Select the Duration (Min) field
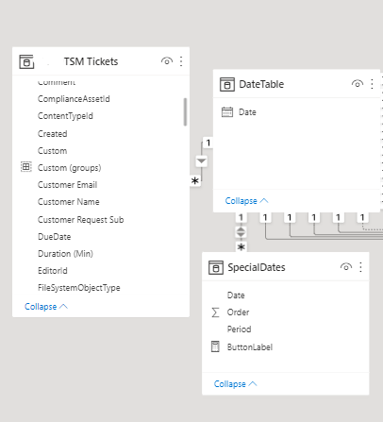The width and height of the screenshot is (383, 422). click(x=65, y=254)
